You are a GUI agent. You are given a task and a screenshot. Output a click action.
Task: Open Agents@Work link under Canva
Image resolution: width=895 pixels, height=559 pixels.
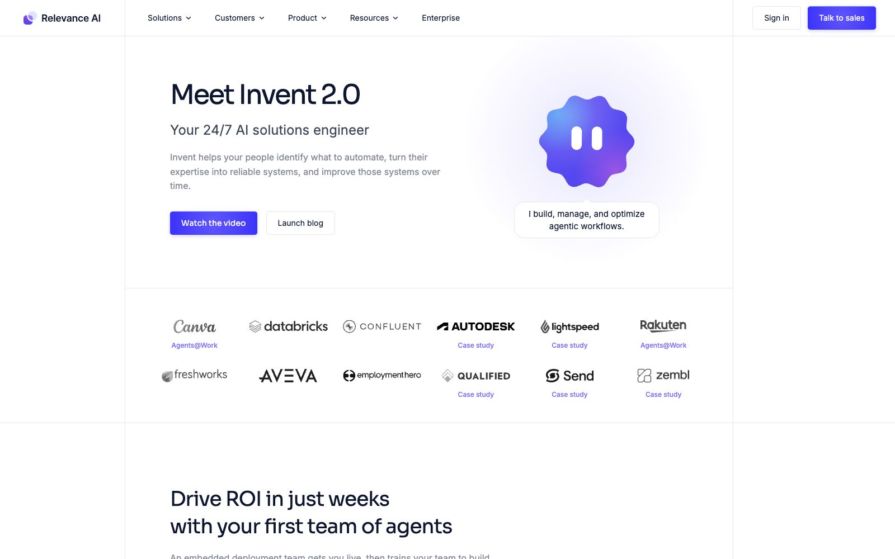coord(195,345)
